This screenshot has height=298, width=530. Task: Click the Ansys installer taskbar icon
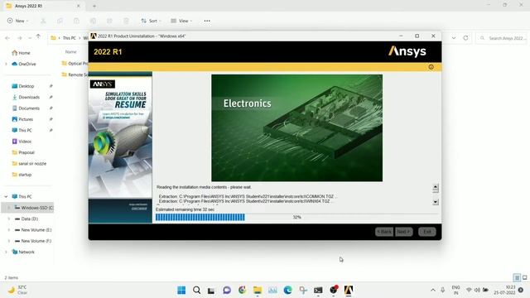pyautogui.click(x=349, y=290)
